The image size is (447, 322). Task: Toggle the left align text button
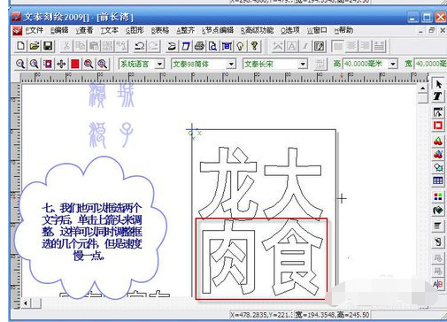pyautogui.click(x=338, y=46)
